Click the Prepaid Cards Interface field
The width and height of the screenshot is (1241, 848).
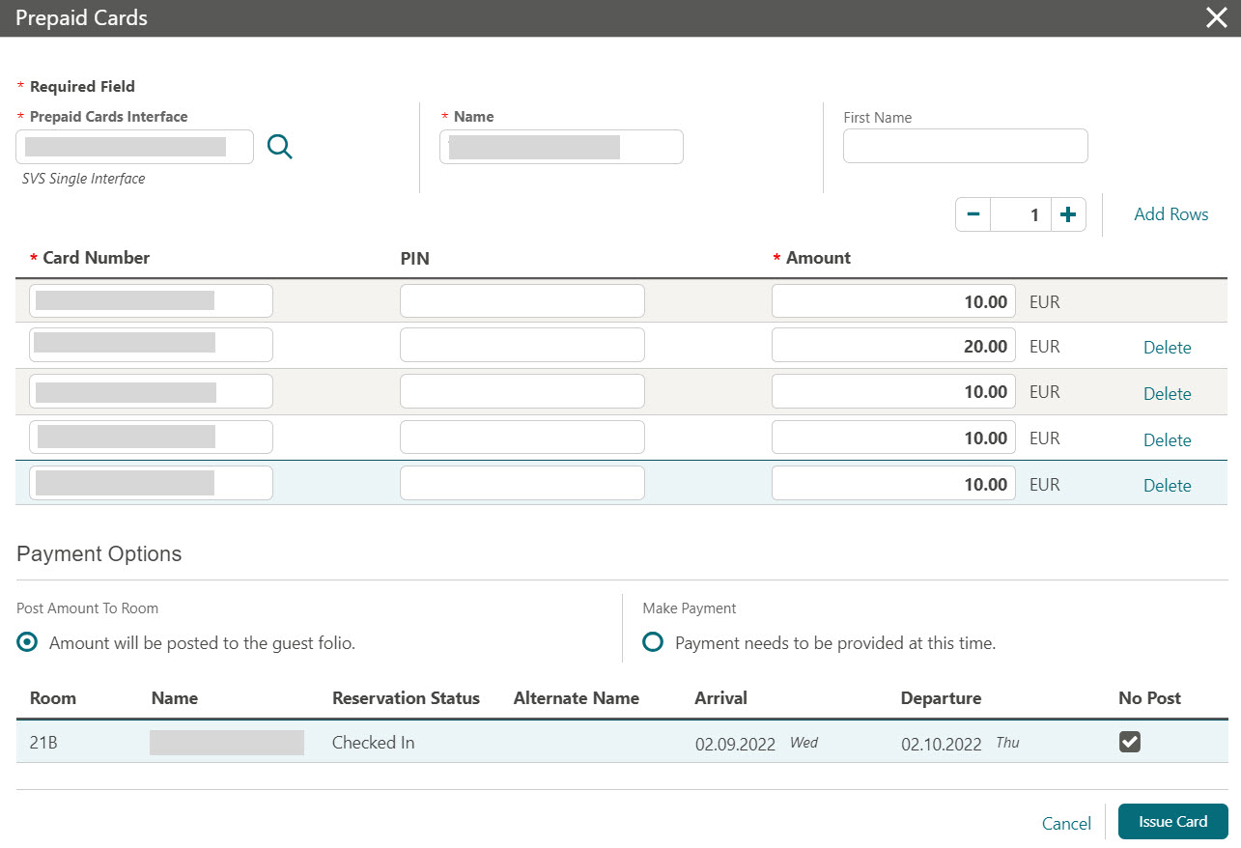coord(134,146)
